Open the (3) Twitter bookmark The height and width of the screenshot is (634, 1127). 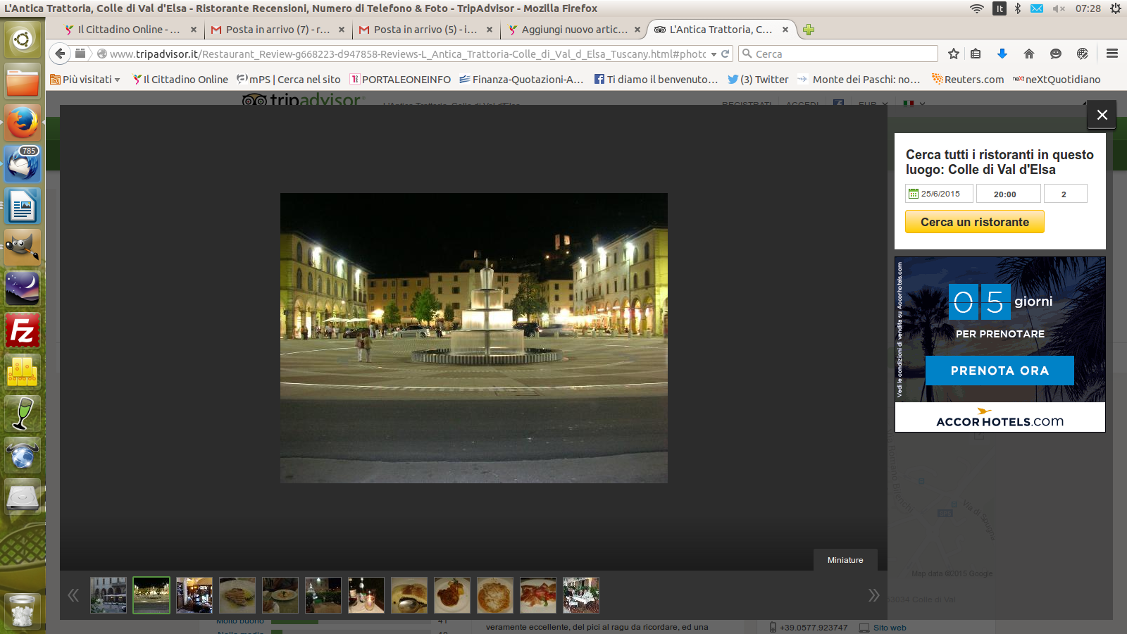click(x=758, y=80)
